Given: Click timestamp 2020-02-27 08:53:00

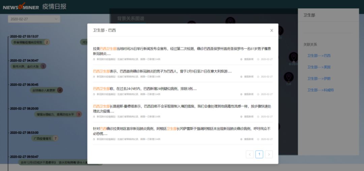Looking at the screenshot, I should (x=24, y=133).
